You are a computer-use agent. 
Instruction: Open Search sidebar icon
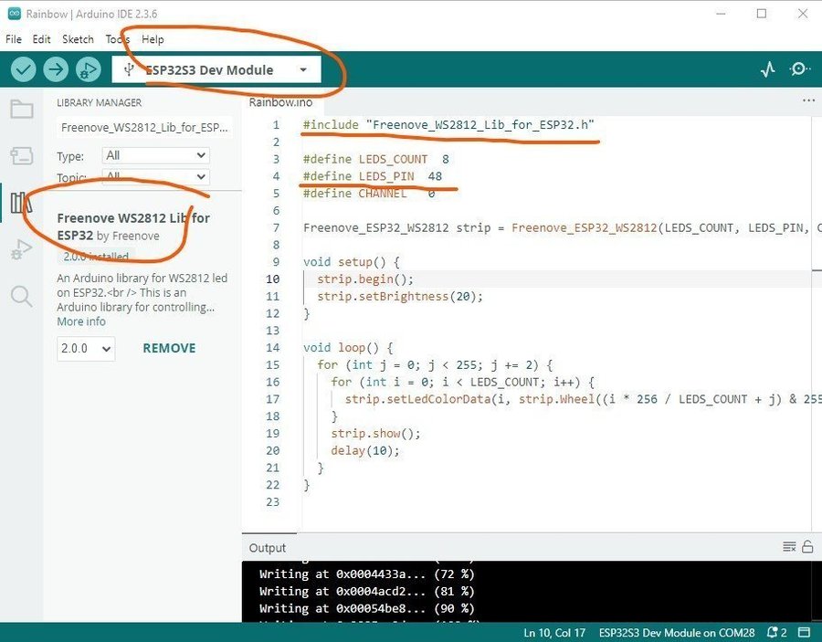tap(22, 296)
